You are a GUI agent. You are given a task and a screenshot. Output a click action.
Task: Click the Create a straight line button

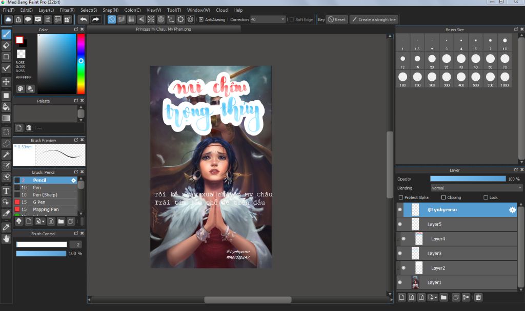click(374, 19)
